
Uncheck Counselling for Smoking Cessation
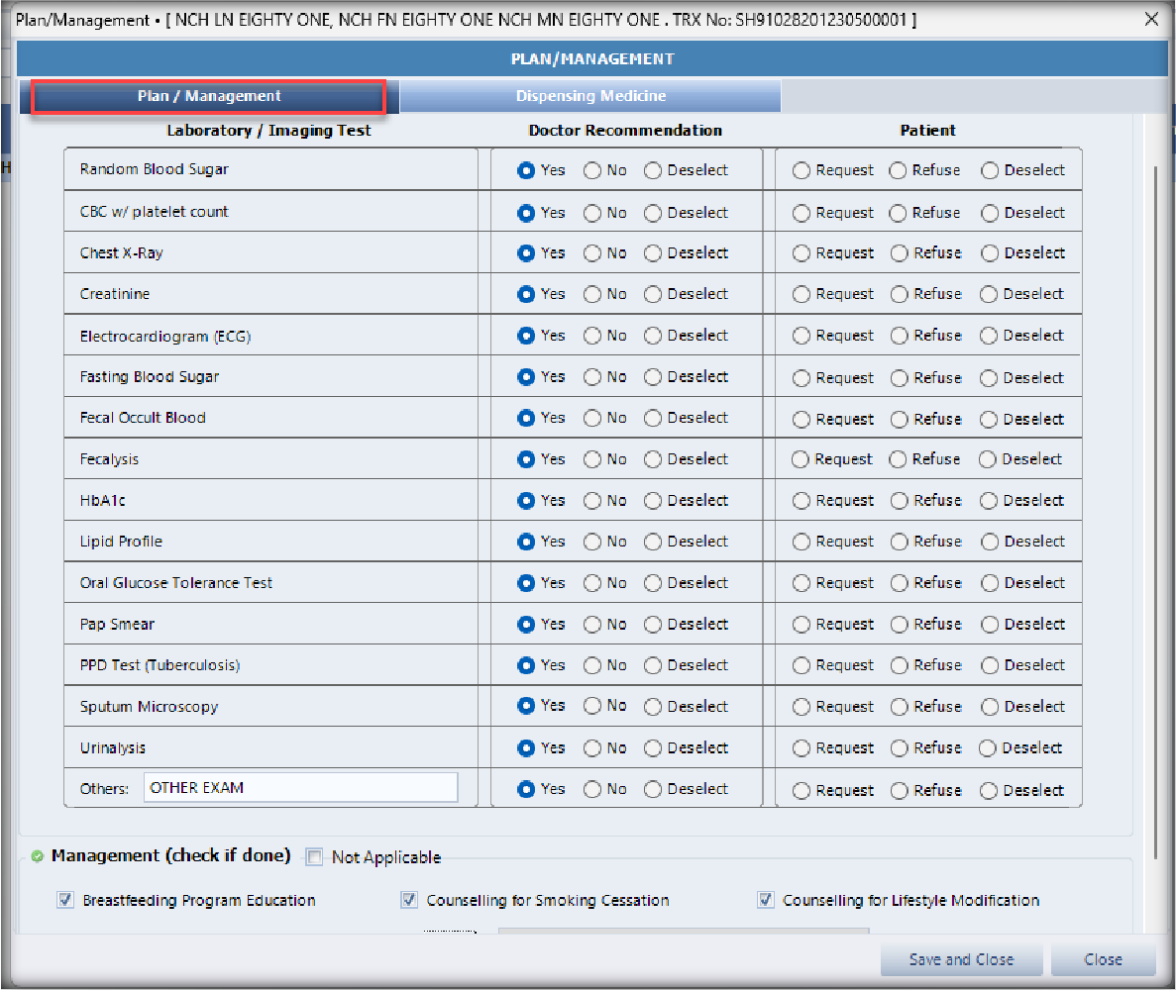point(409,900)
